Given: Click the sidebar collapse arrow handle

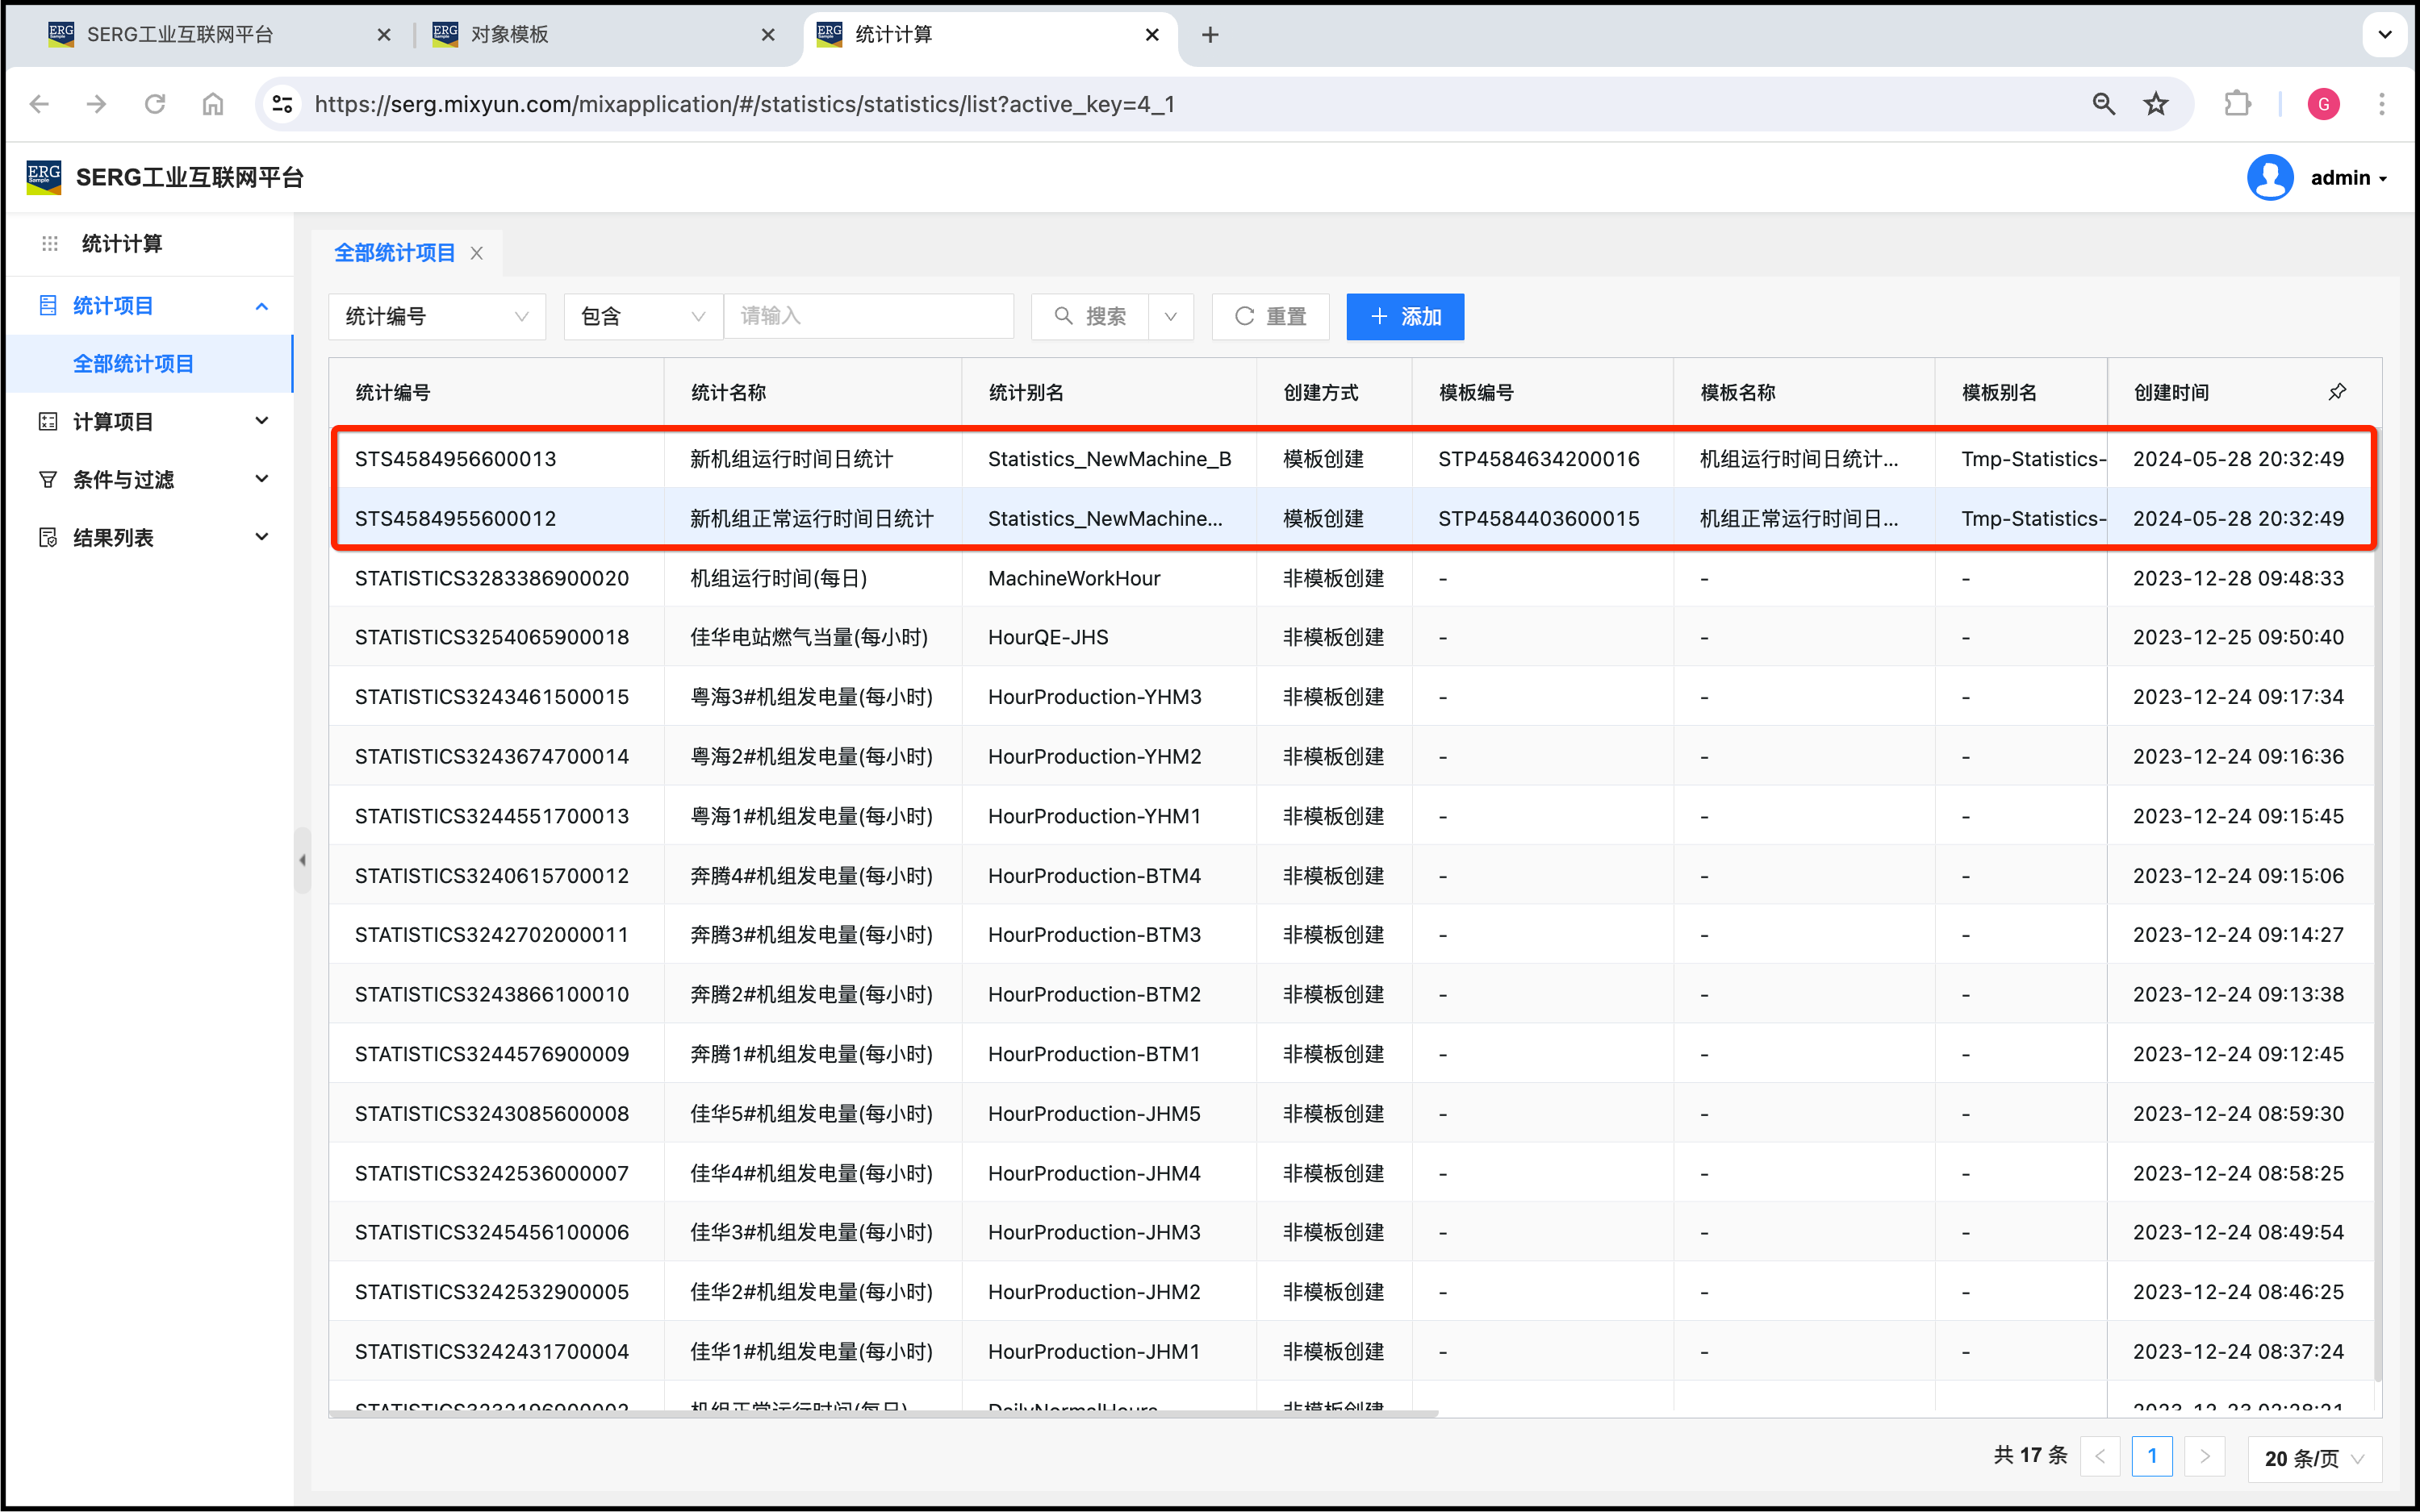Looking at the screenshot, I should click(x=302, y=860).
